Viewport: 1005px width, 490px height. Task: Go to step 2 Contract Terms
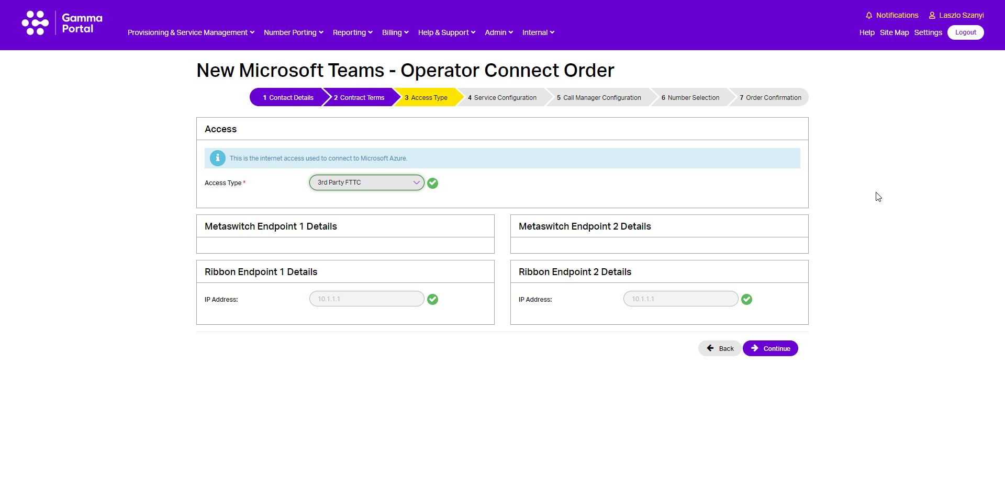point(359,98)
